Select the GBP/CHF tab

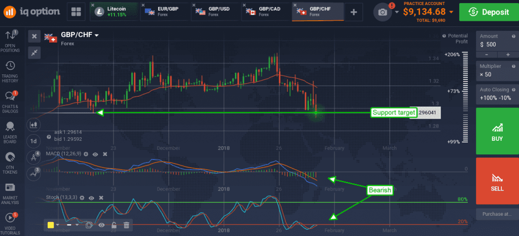point(318,12)
